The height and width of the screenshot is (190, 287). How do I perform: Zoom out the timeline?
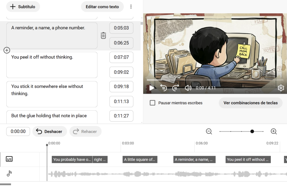[209, 131]
